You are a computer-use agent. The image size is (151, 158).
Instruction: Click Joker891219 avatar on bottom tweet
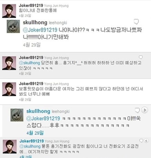pos(10,147)
